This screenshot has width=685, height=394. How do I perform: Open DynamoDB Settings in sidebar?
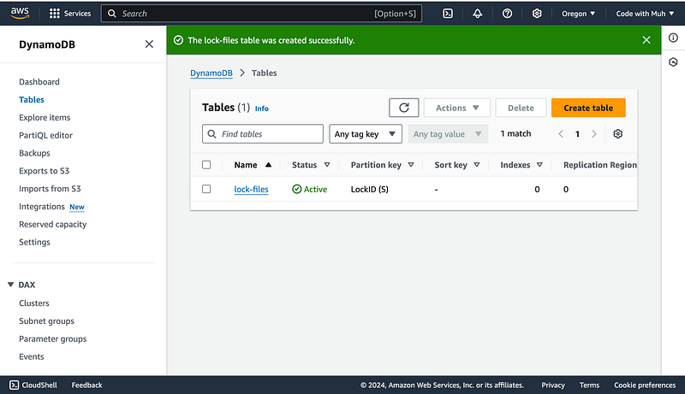[x=34, y=243]
